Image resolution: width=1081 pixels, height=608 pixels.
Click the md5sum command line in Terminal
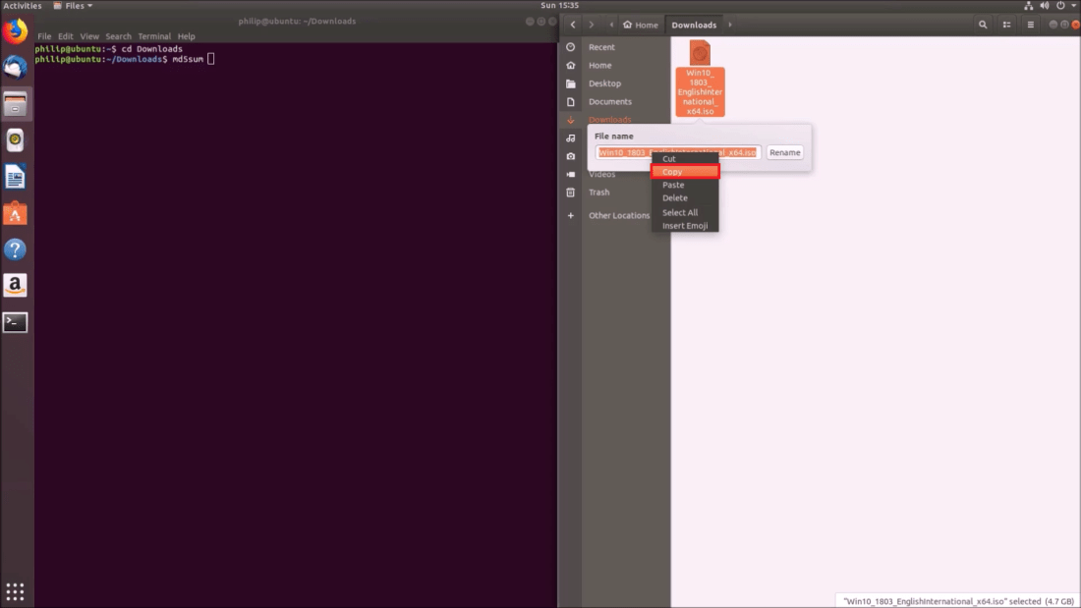(124, 59)
